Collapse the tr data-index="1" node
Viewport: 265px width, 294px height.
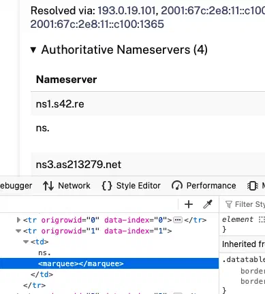pyautogui.click(x=18, y=231)
